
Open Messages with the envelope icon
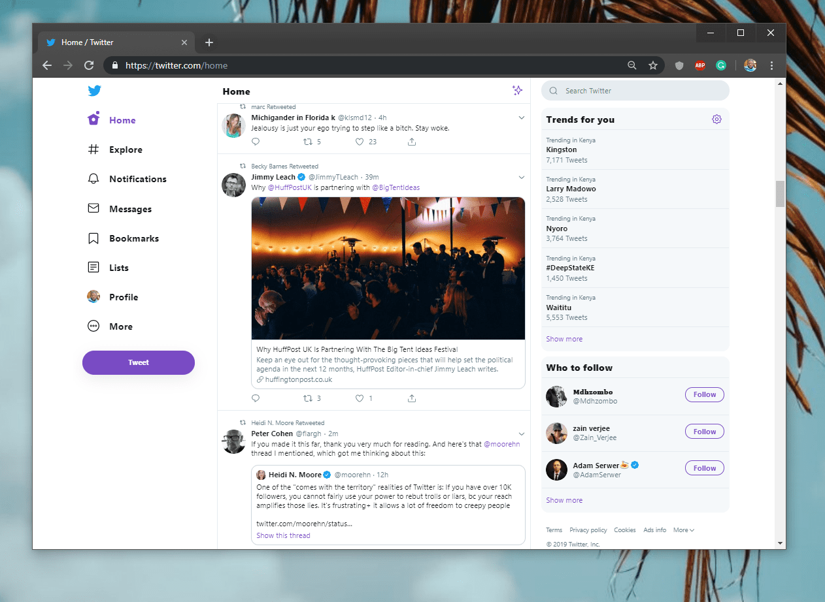pos(93,208)
